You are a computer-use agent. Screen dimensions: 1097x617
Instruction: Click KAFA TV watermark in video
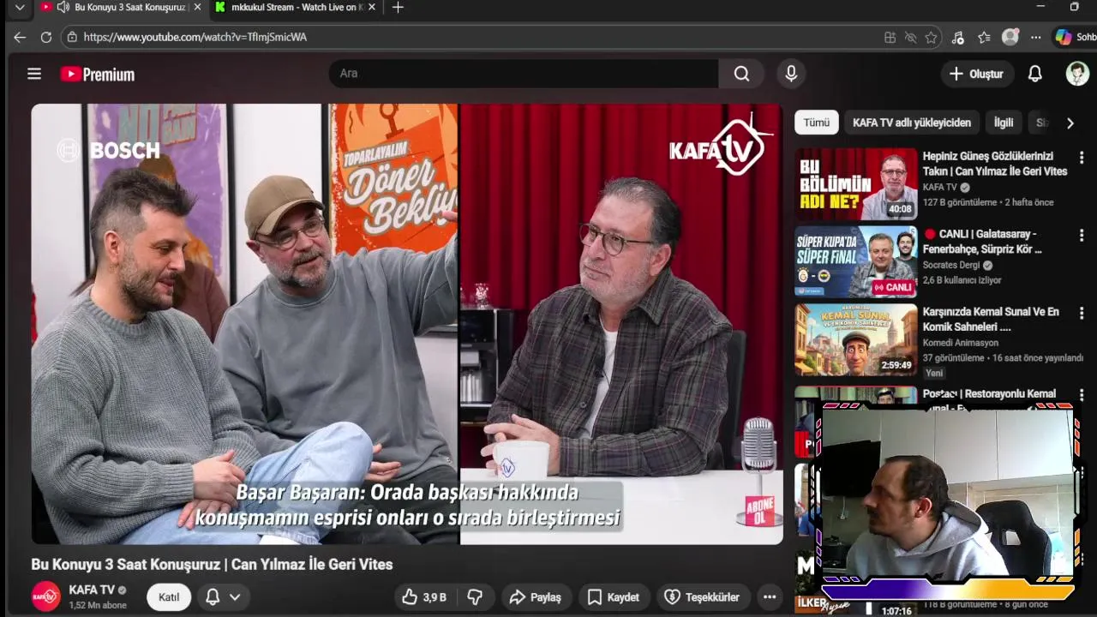[x=720, y=146]
